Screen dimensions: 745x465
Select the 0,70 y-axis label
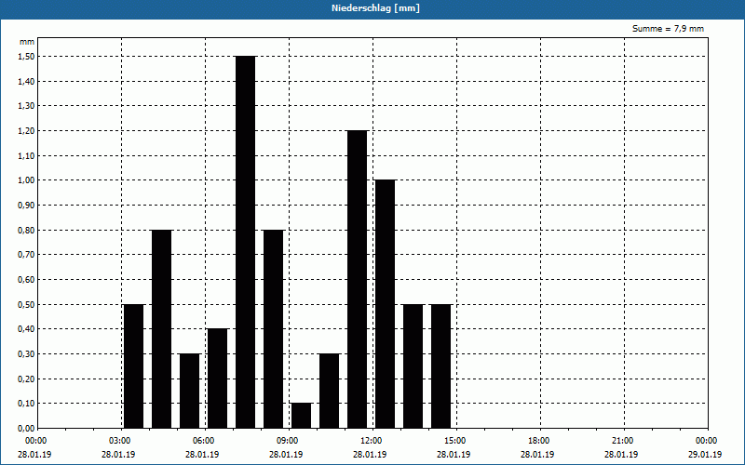coord(26,255)
